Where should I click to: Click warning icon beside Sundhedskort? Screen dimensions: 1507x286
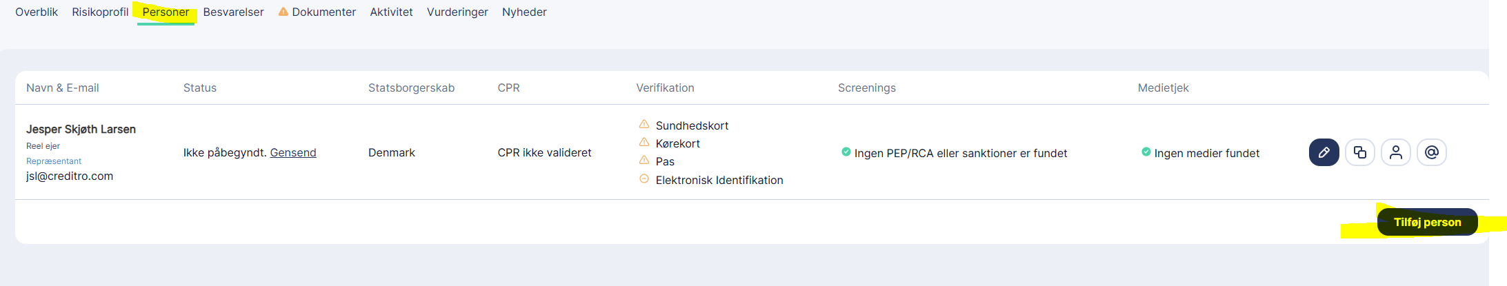click(644, 124)
